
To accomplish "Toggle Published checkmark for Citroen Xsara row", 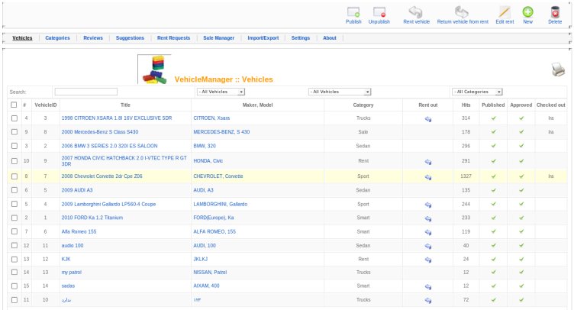I will pos(493,118).
